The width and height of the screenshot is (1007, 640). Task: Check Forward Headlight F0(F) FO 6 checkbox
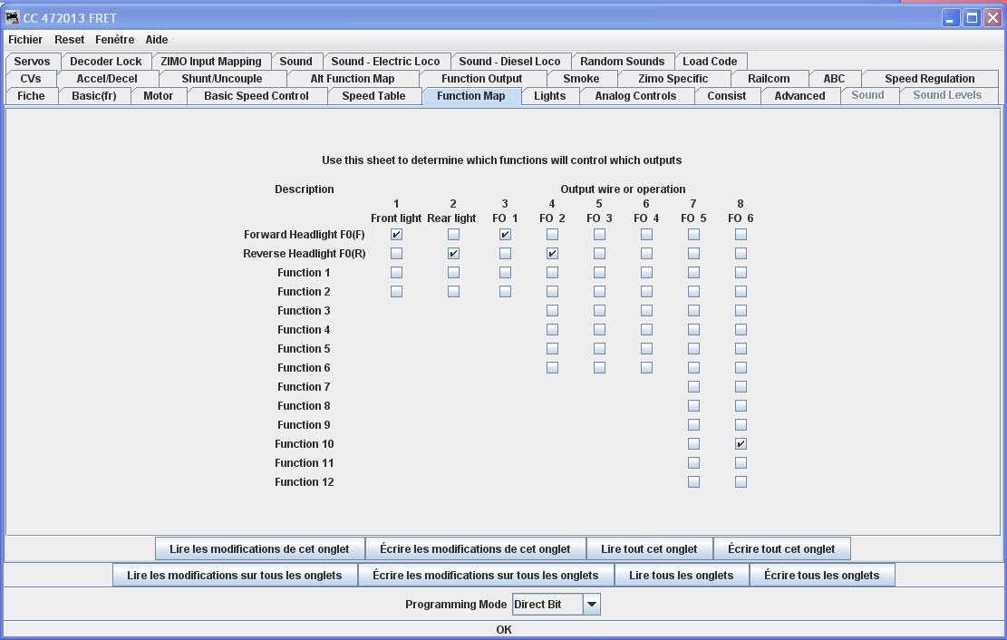coord(741,235)
